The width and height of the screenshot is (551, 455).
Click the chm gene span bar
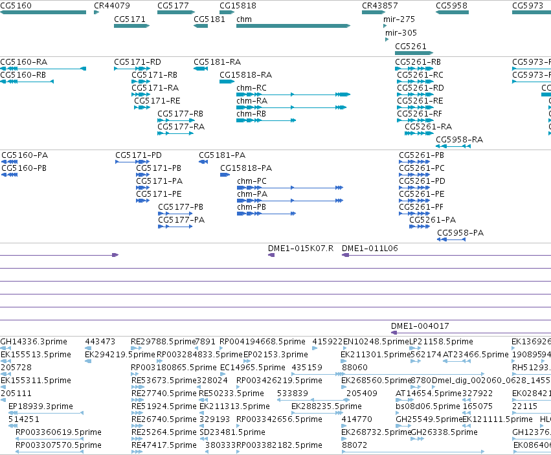click(x=293, y=26)
